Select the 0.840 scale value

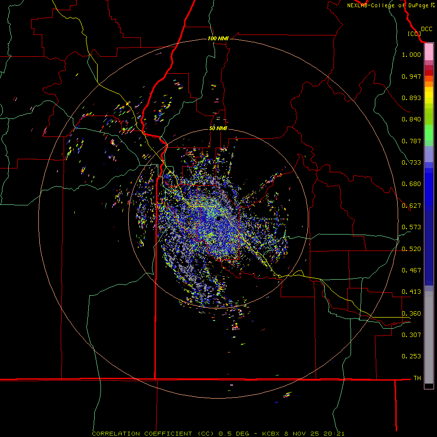[411, 119]
